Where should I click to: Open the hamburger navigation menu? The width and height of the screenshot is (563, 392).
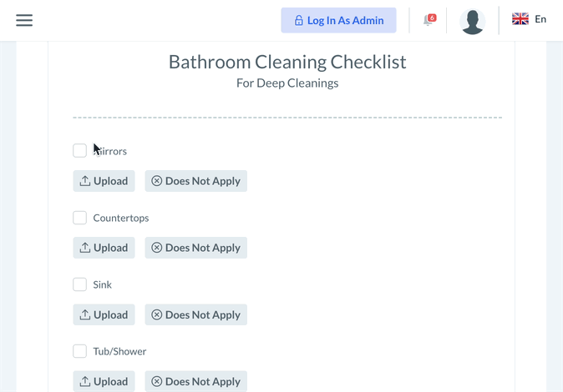(x=24, y=20)
